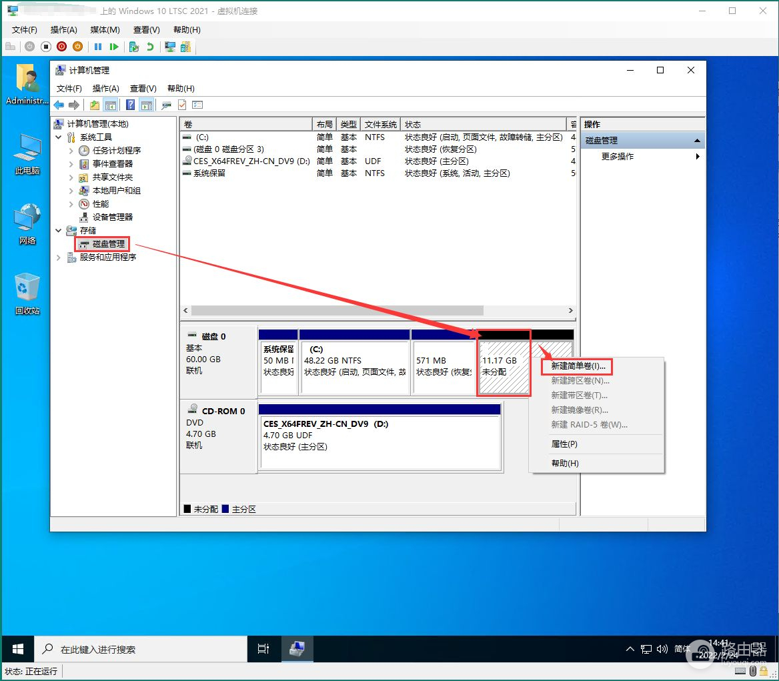Select 设备管理器 in the tree
The width and height of the screenshot is (779, 681).
112,217
